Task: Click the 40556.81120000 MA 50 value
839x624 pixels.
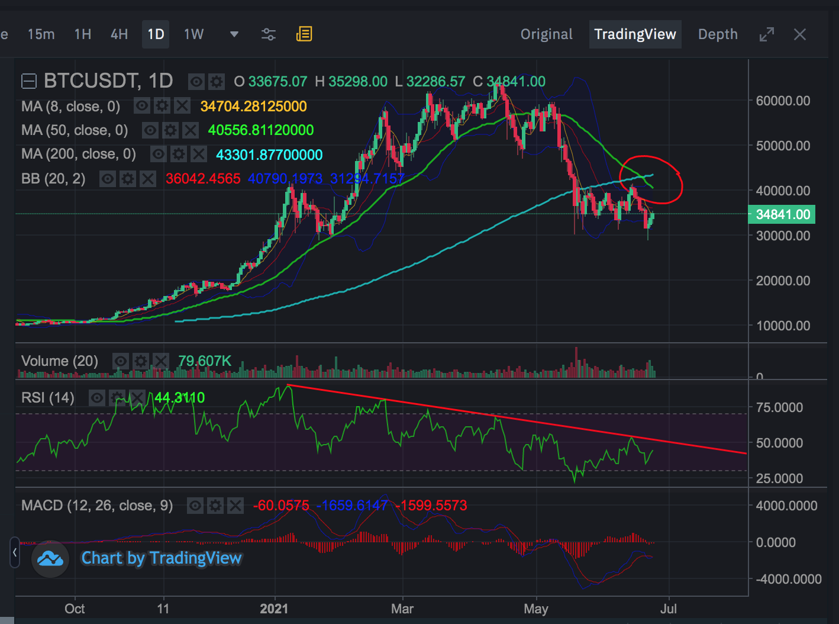Action: click(261, 130)
